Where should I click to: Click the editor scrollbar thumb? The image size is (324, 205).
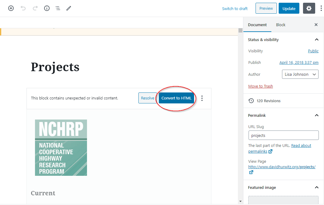[240, 31]
